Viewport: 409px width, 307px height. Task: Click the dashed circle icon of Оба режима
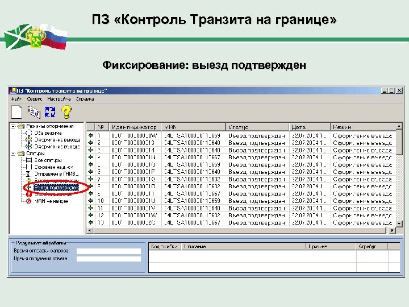(x=29, y=133)
